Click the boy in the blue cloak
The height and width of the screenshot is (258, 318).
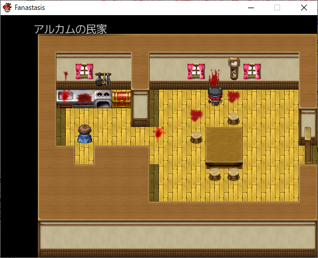(x=85, y=134)
